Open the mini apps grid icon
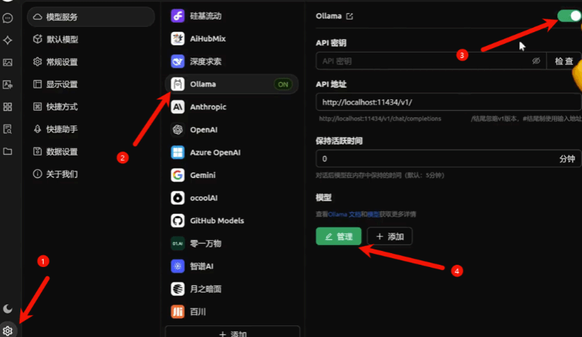582x337 pixels. 7,107
